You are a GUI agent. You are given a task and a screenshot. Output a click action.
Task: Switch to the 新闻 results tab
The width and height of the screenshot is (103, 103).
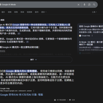click(22, 12)
